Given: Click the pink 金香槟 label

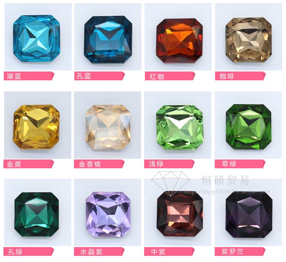Looking at the screenshot, I should click(x=99, y=164).
